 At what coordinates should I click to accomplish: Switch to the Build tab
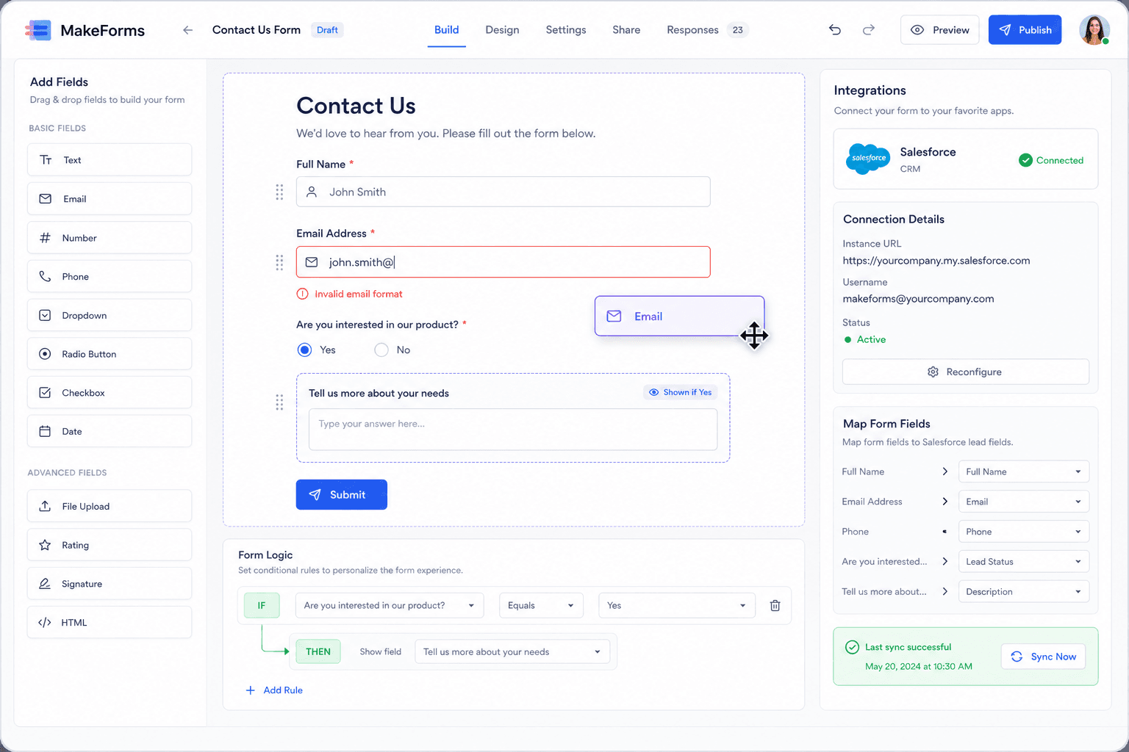click(446, 30)
